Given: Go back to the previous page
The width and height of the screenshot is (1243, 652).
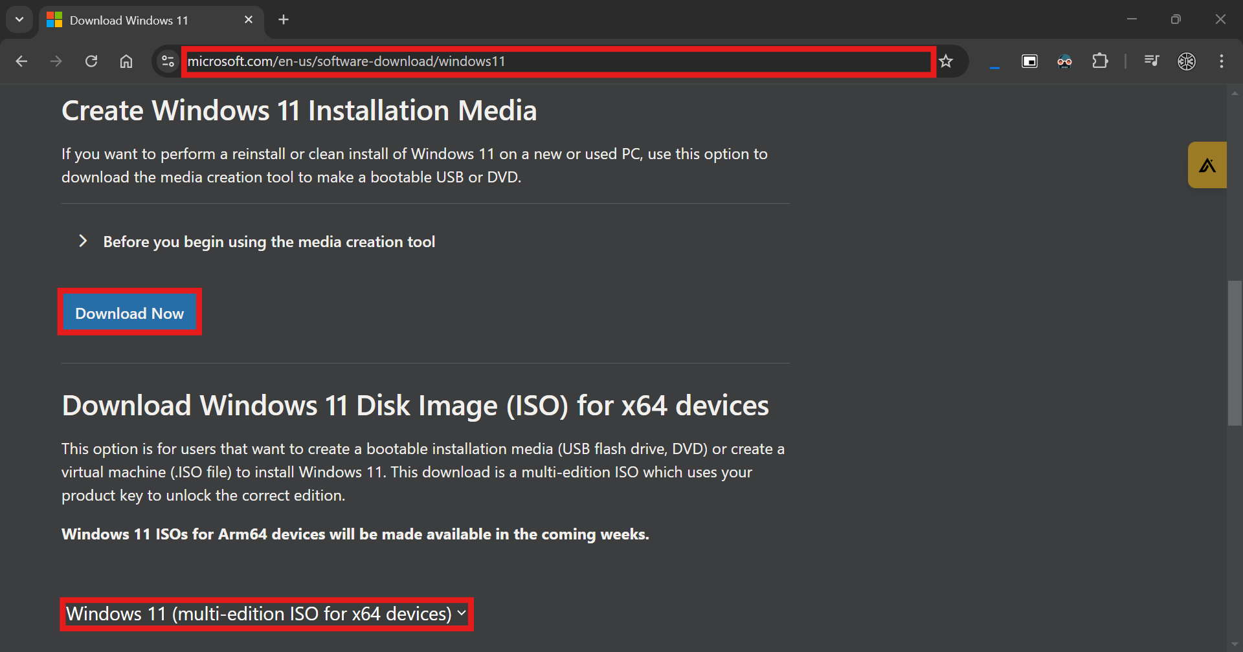Looking at the screenshot, I should 21,61.
